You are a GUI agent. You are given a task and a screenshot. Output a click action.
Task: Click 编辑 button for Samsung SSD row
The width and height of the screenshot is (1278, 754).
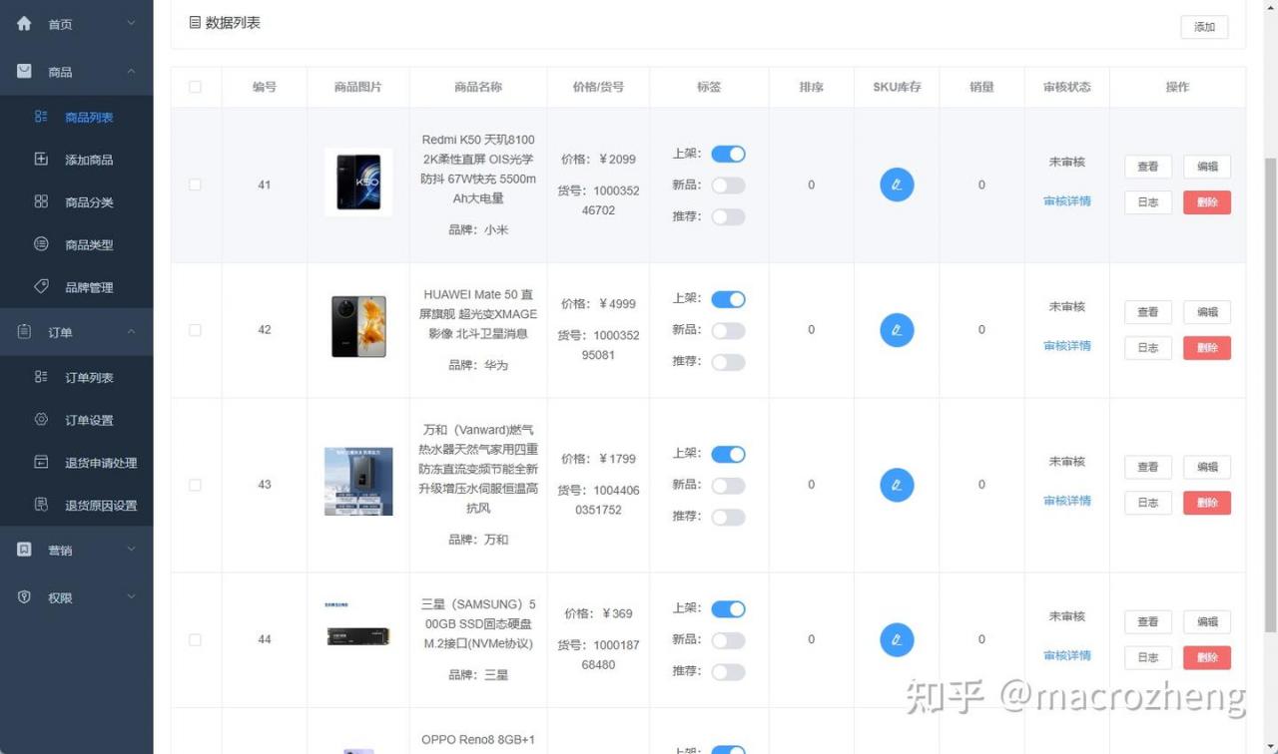[1207, 621]
